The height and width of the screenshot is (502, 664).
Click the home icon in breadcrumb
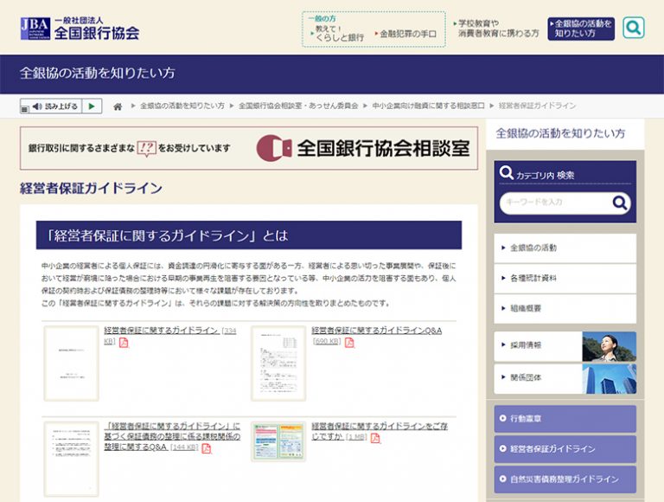coord(118,106)
